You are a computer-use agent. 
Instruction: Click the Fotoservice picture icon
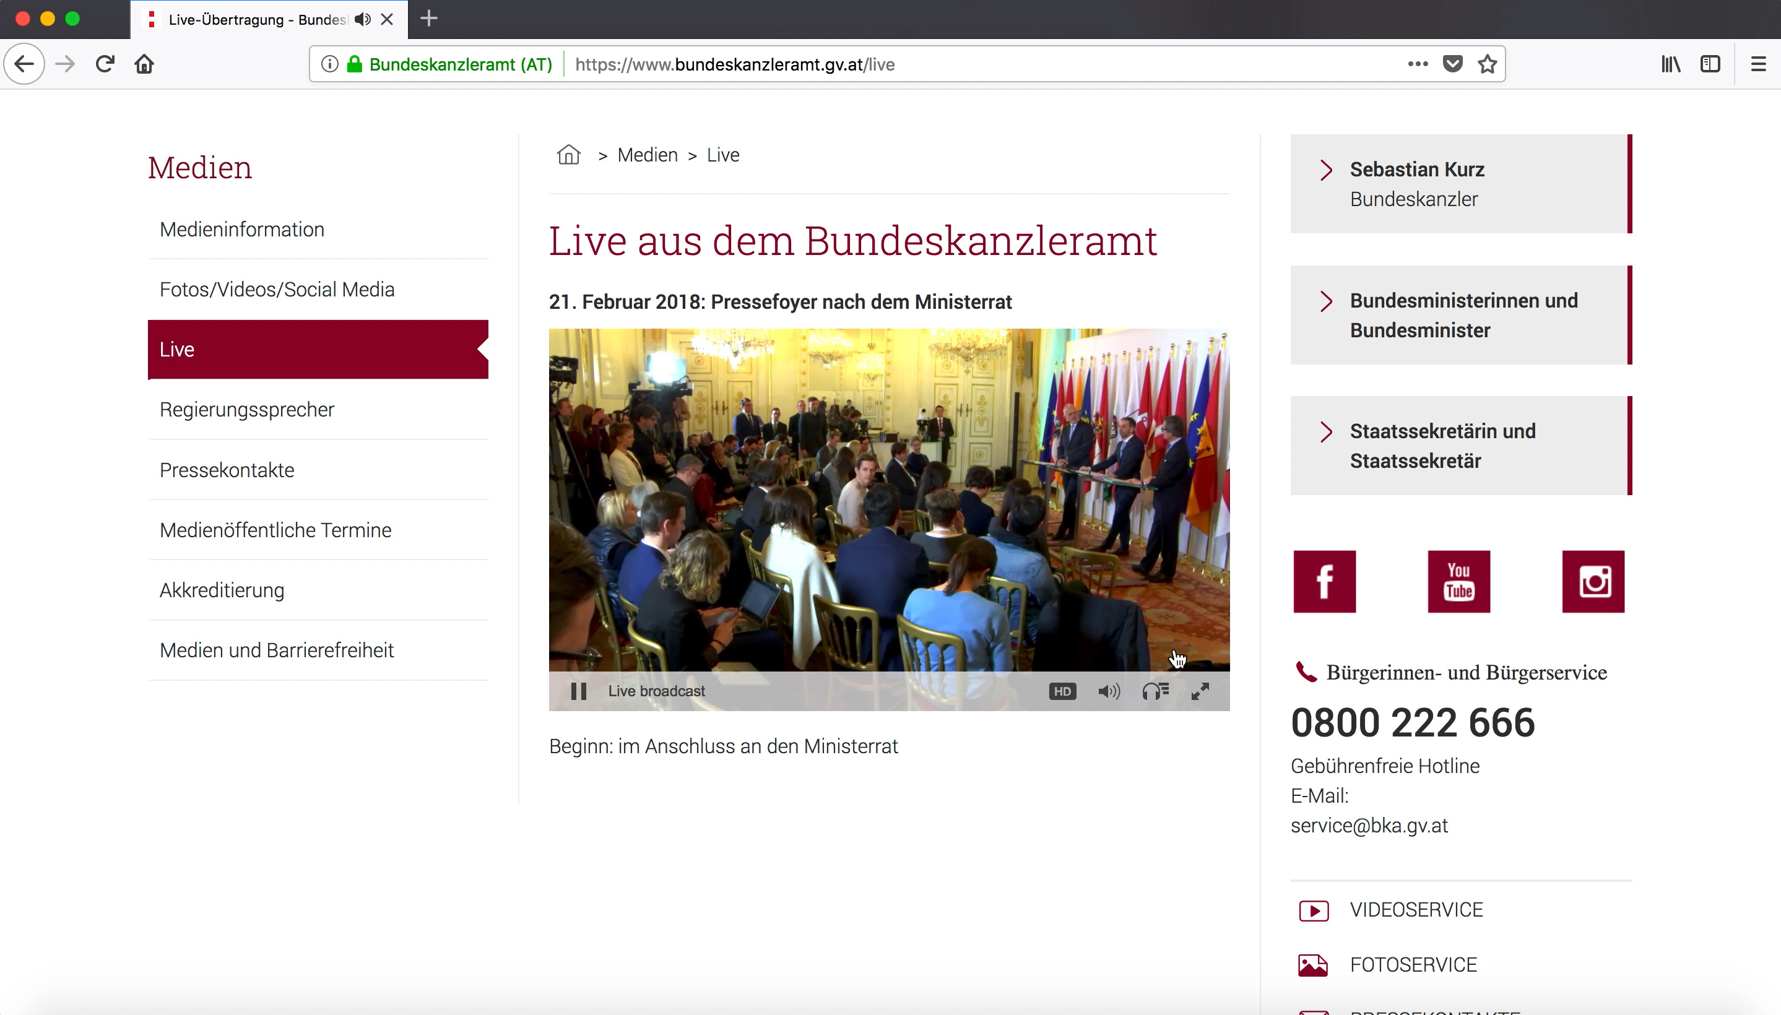(x=1313, y=965)
